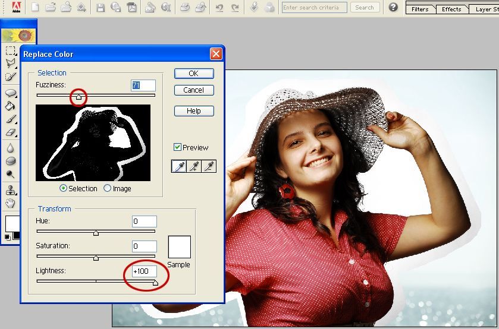The width and height of the screenshot is (499, 329).
Task: Click the Lightness slider handle
Action: coord(155,283)
